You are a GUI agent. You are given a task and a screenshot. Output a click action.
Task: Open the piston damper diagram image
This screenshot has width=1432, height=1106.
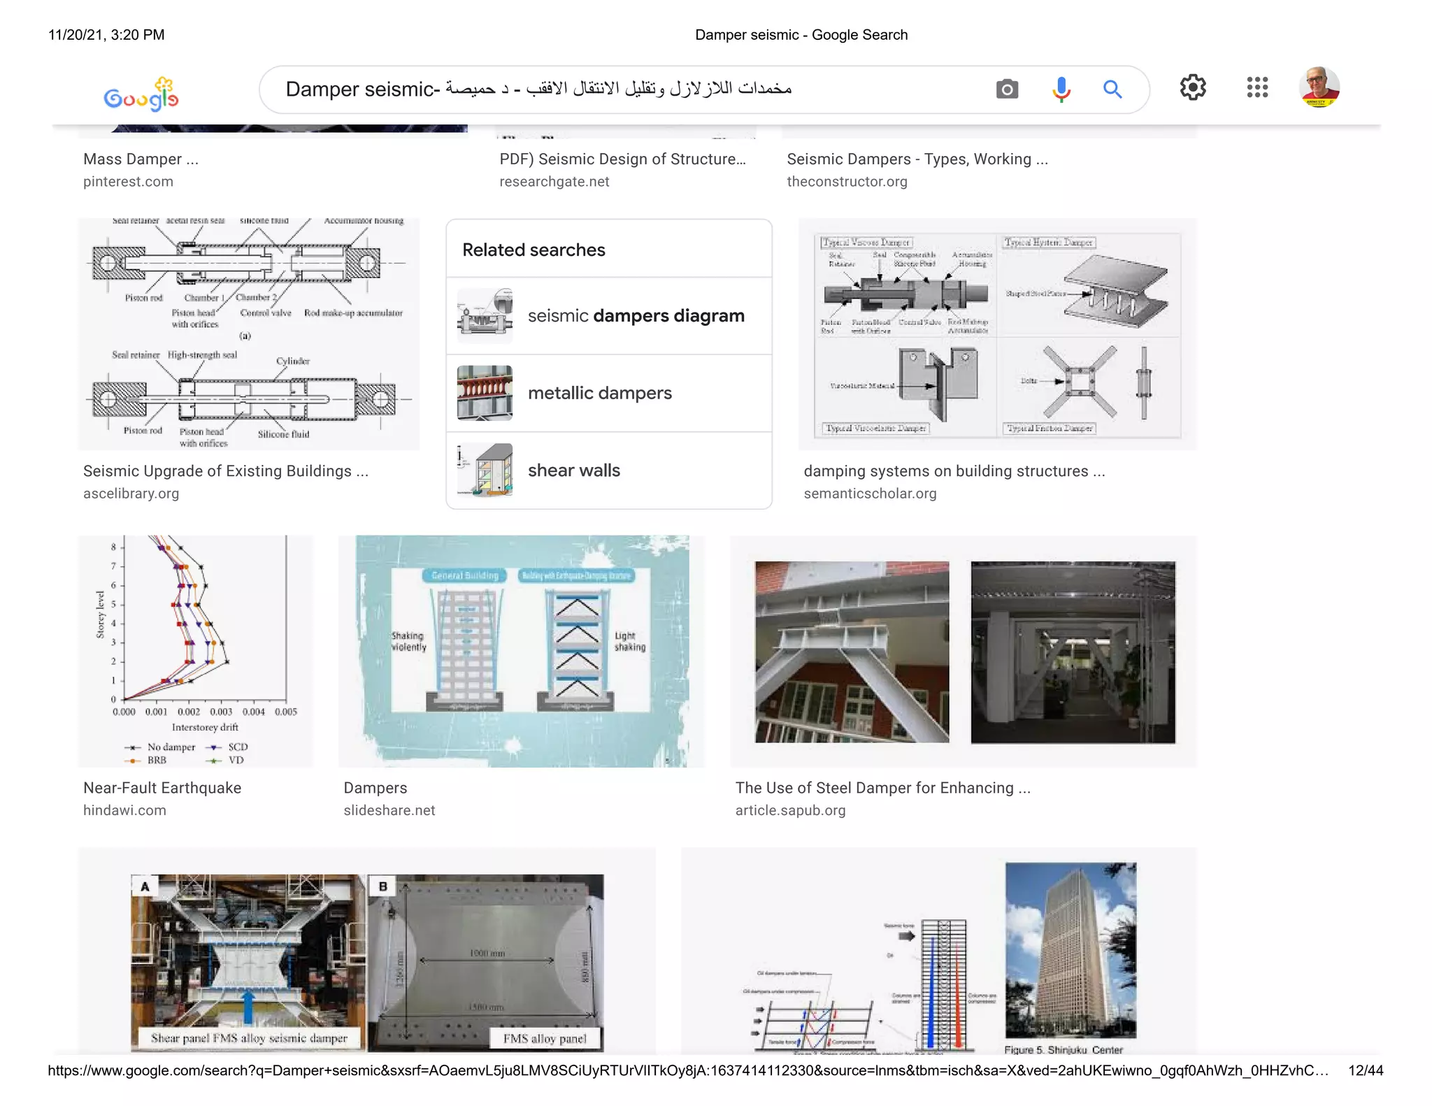click(249, 334)
